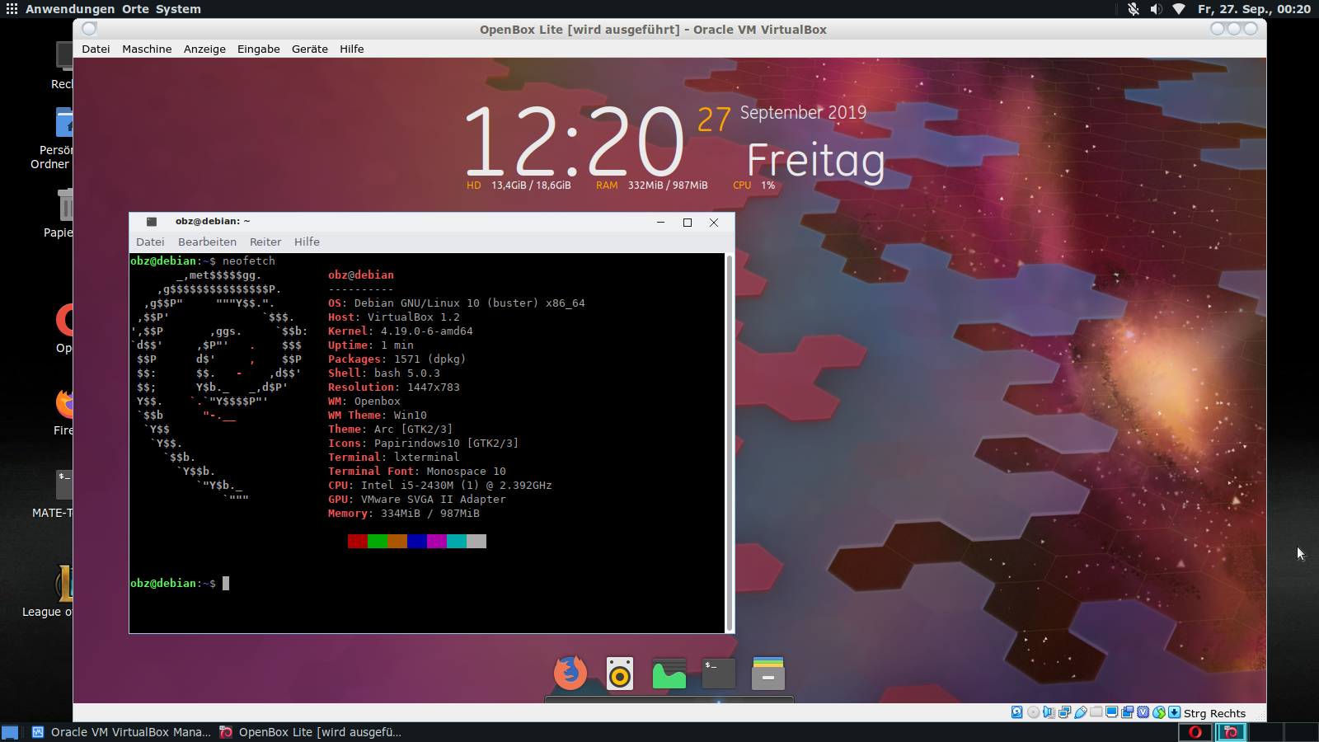Click the display settings status icon

coord(1111,712)
